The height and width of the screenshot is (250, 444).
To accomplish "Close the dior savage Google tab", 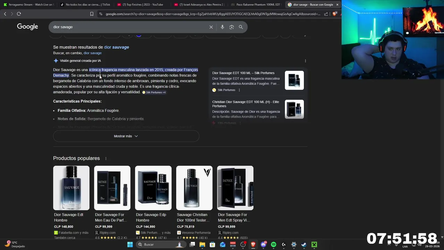I will [337, 5].
